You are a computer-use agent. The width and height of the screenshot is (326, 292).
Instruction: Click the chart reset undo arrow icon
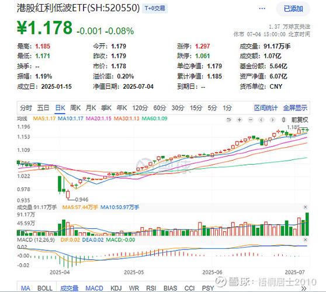pyautogui.click(x=228, y=120)
